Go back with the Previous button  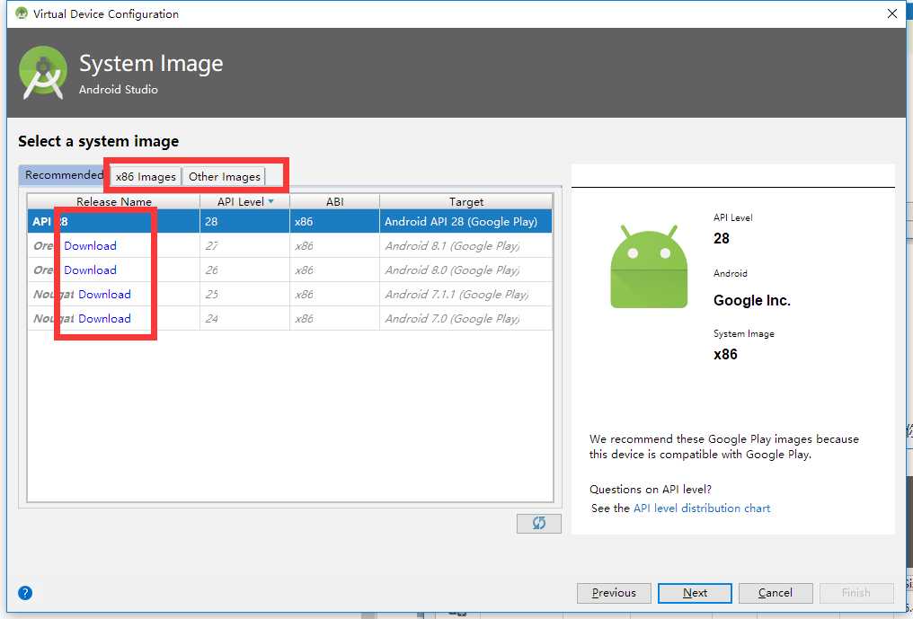point(614,593)
